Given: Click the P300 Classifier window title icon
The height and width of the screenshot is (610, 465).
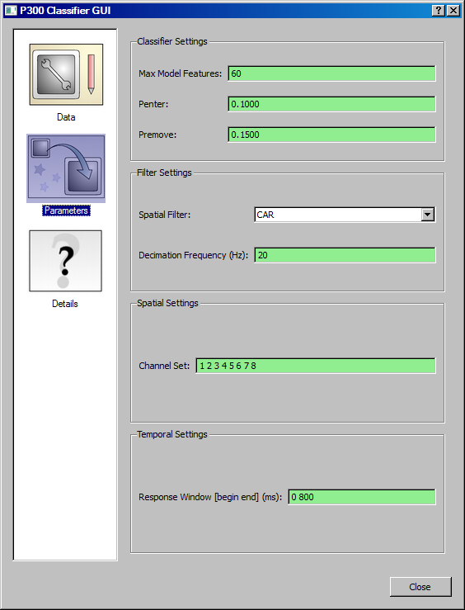Looking at the screenshot, I should click(11, 11).
